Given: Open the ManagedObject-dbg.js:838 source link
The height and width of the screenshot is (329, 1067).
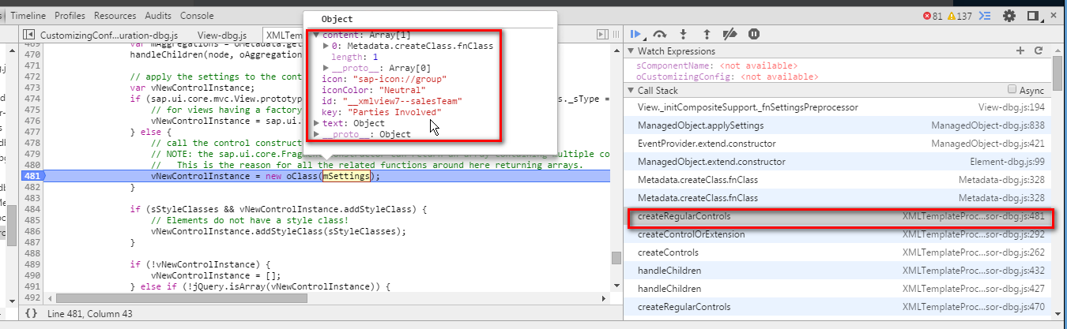Looking at the screenshot, I should (x=988, y=125).
